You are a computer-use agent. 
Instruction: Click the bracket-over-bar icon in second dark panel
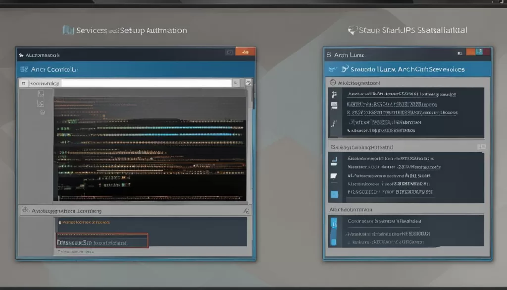pyautogui.click(x=334, y=161)
